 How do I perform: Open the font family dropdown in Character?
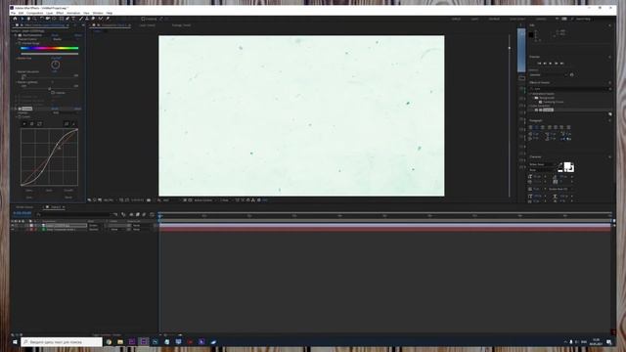pyautogui.click(x=541, y=164)
